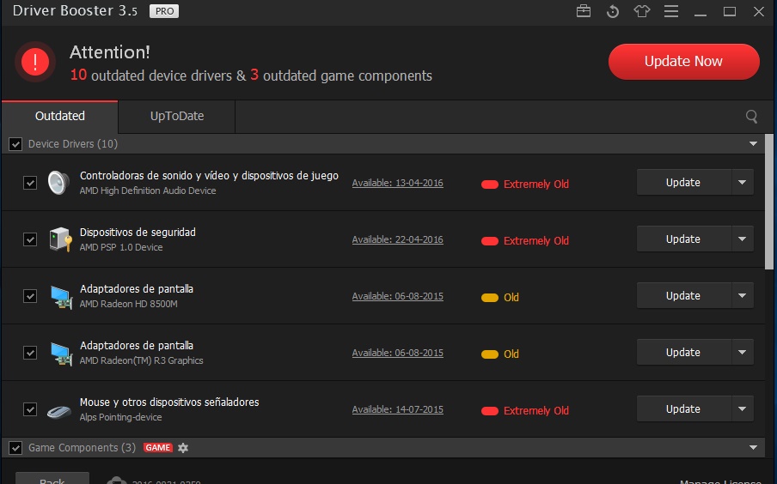Click 'Mouse y otros dispositivos señaladores' text
Viewport: 777px width, 484px height.
tap(169, 402)
